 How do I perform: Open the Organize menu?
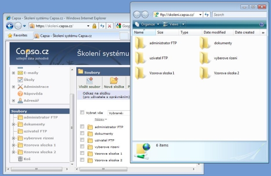coord(147,24)
